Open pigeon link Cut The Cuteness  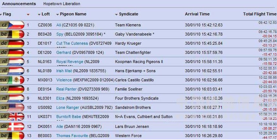pyautogui.click(x=72, y=43)
